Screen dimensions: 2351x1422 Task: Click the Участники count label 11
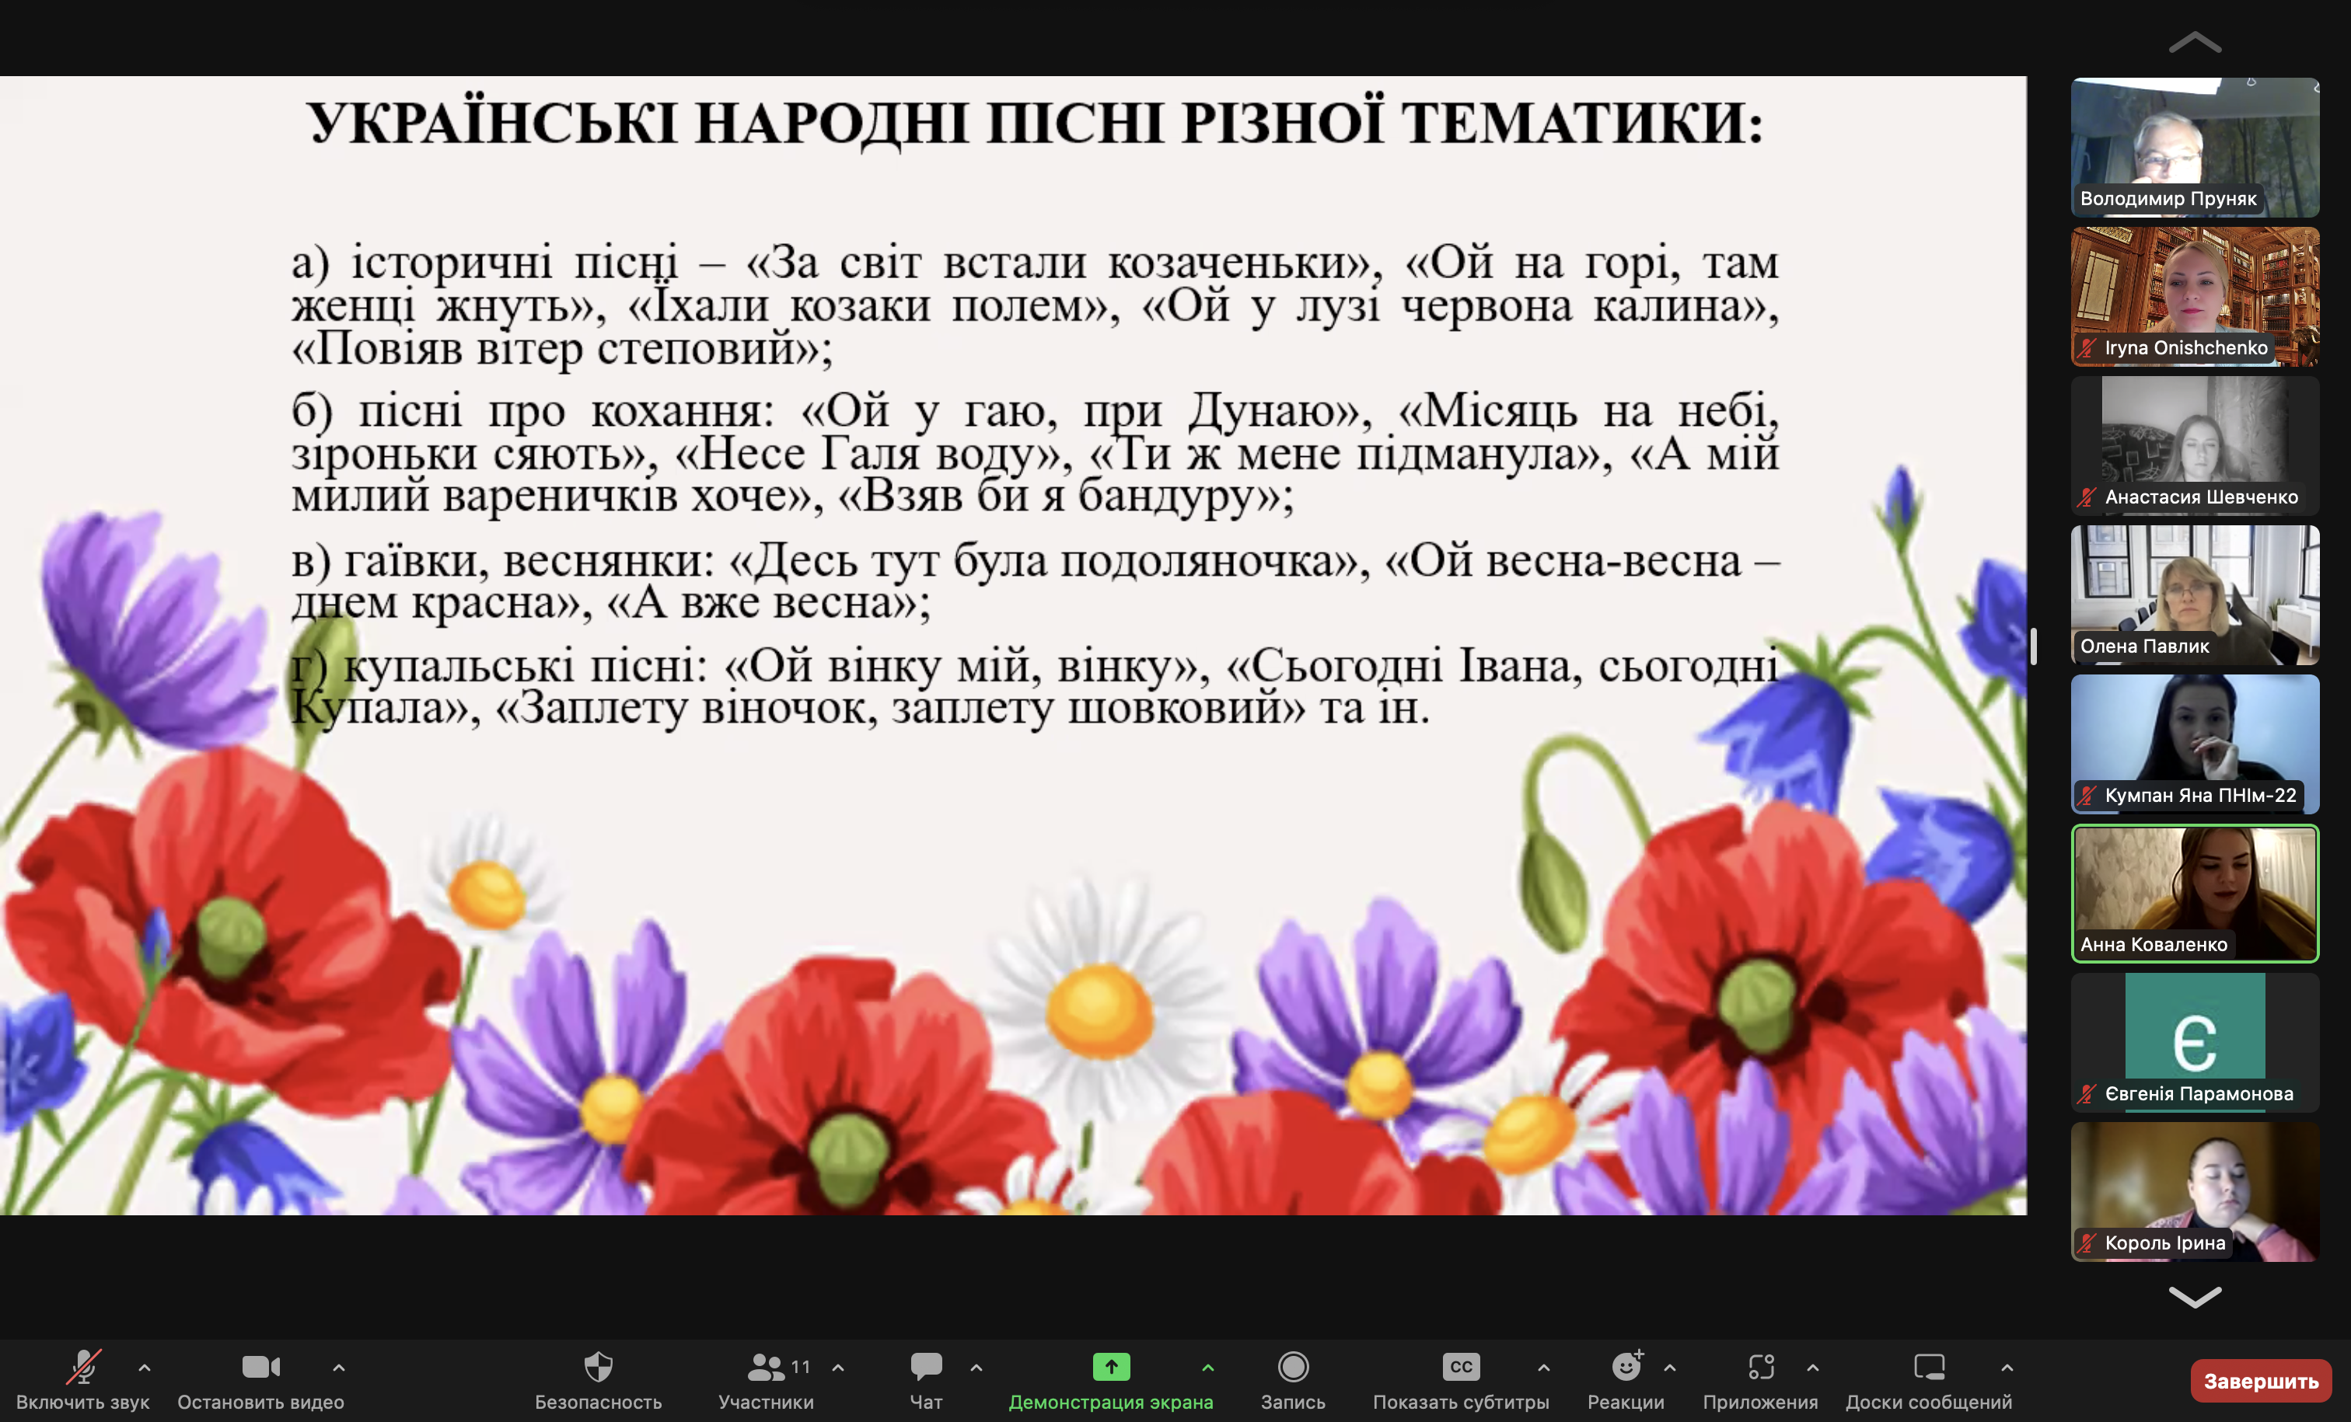click(801, 1367)
